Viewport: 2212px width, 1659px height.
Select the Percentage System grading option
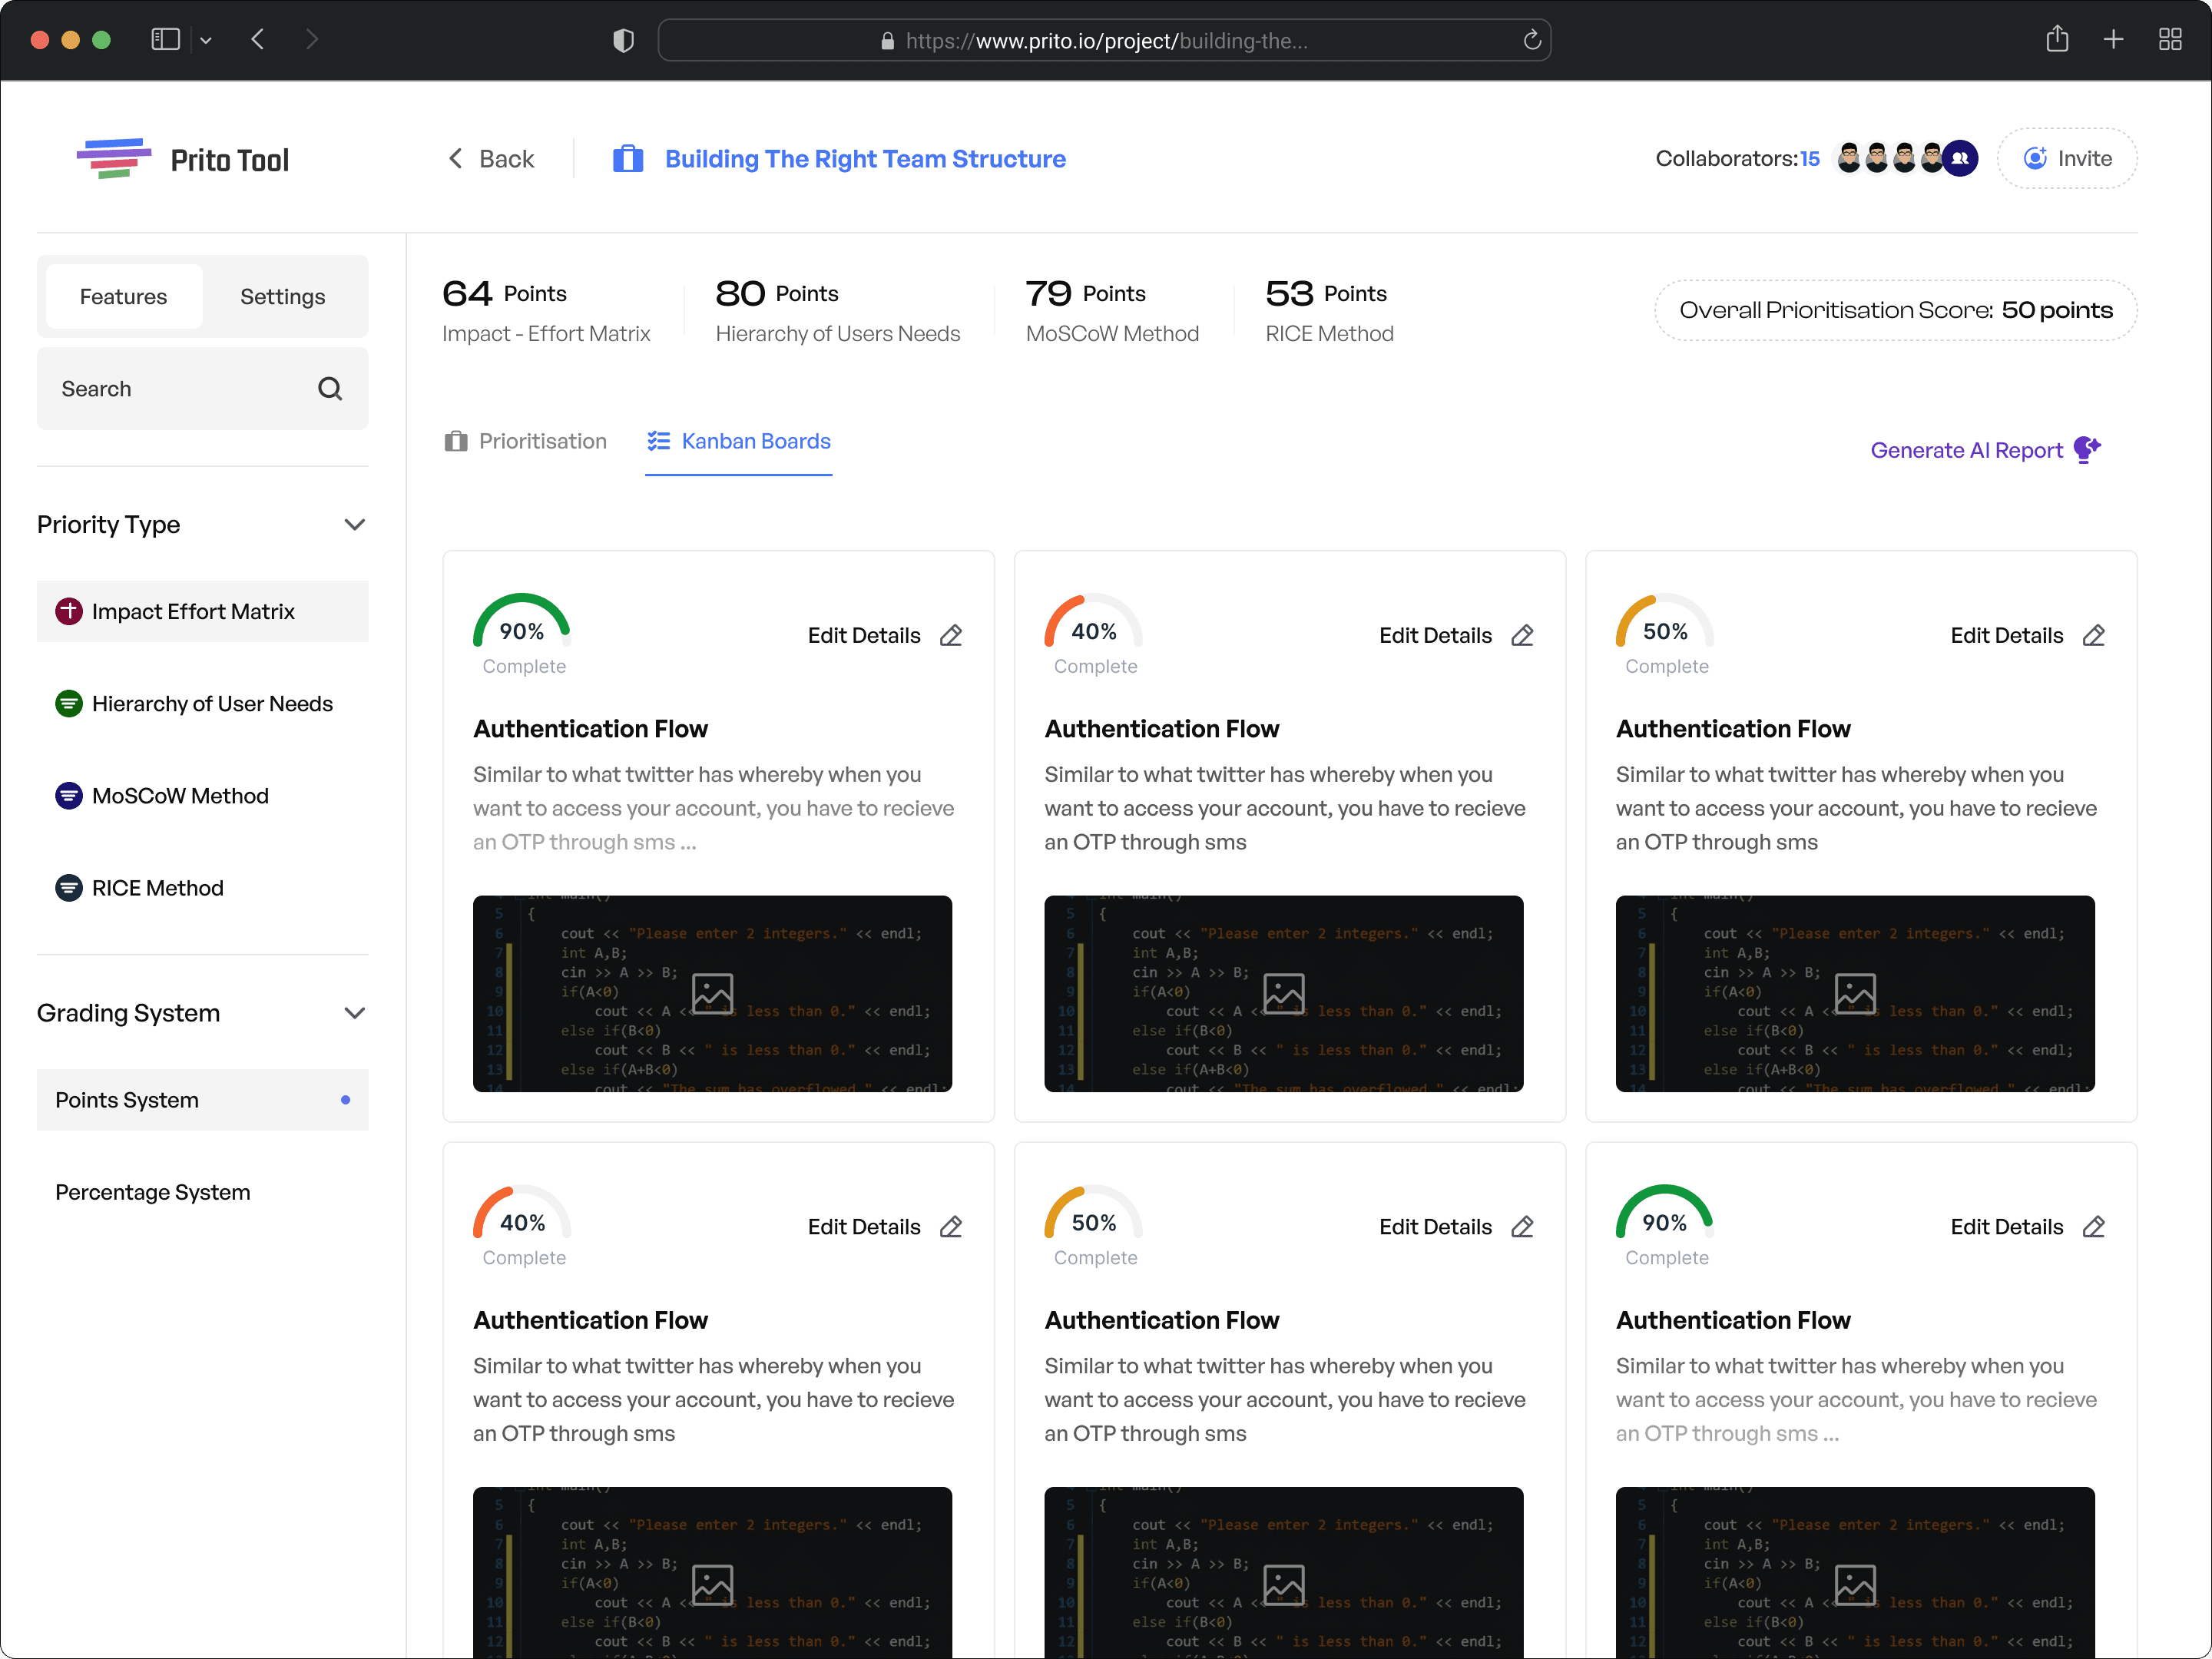[153, 1192]
